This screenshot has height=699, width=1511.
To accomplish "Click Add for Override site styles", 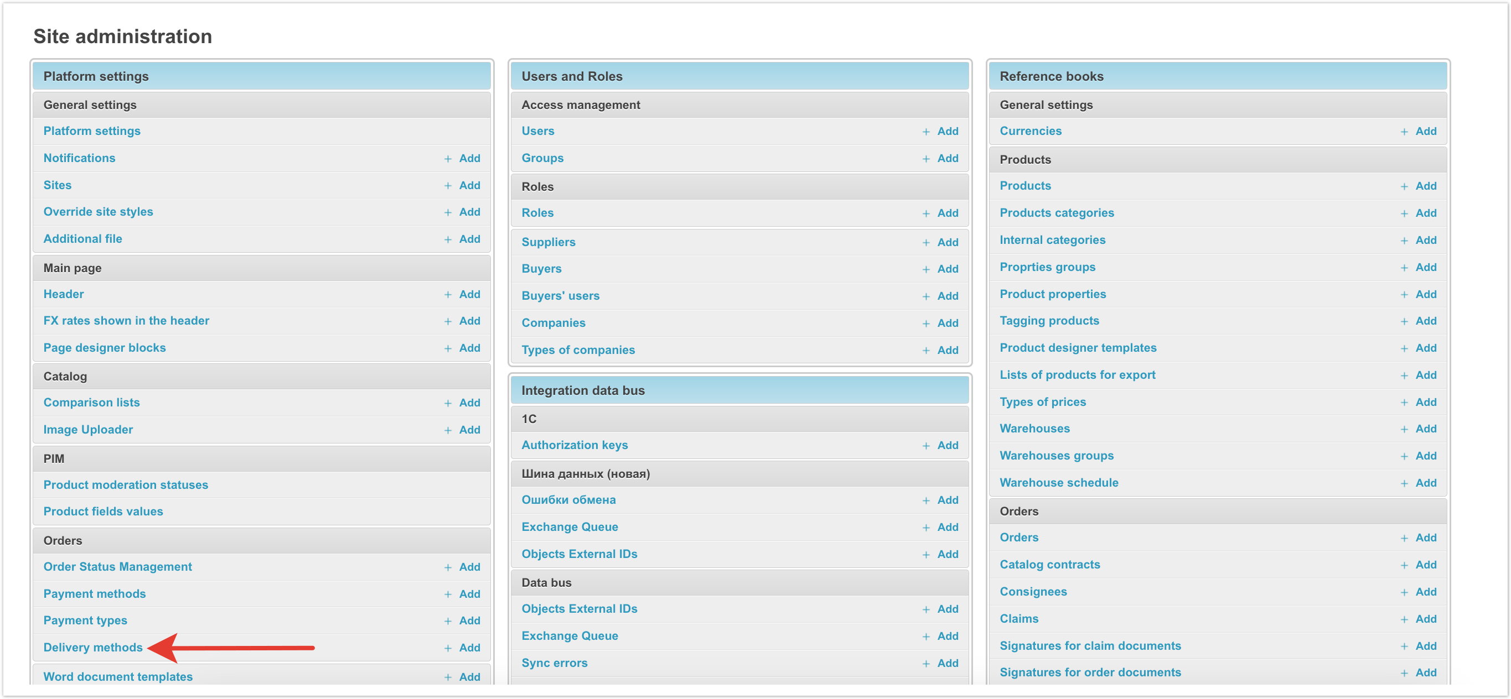I will (469, 211).
